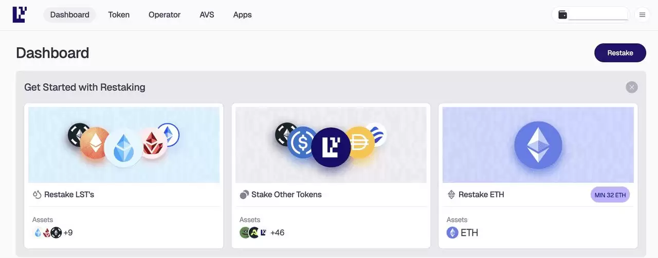The width and height of the screenshot is (658, 258).
Task: Open the Operator tab
Action: (164, 15)
